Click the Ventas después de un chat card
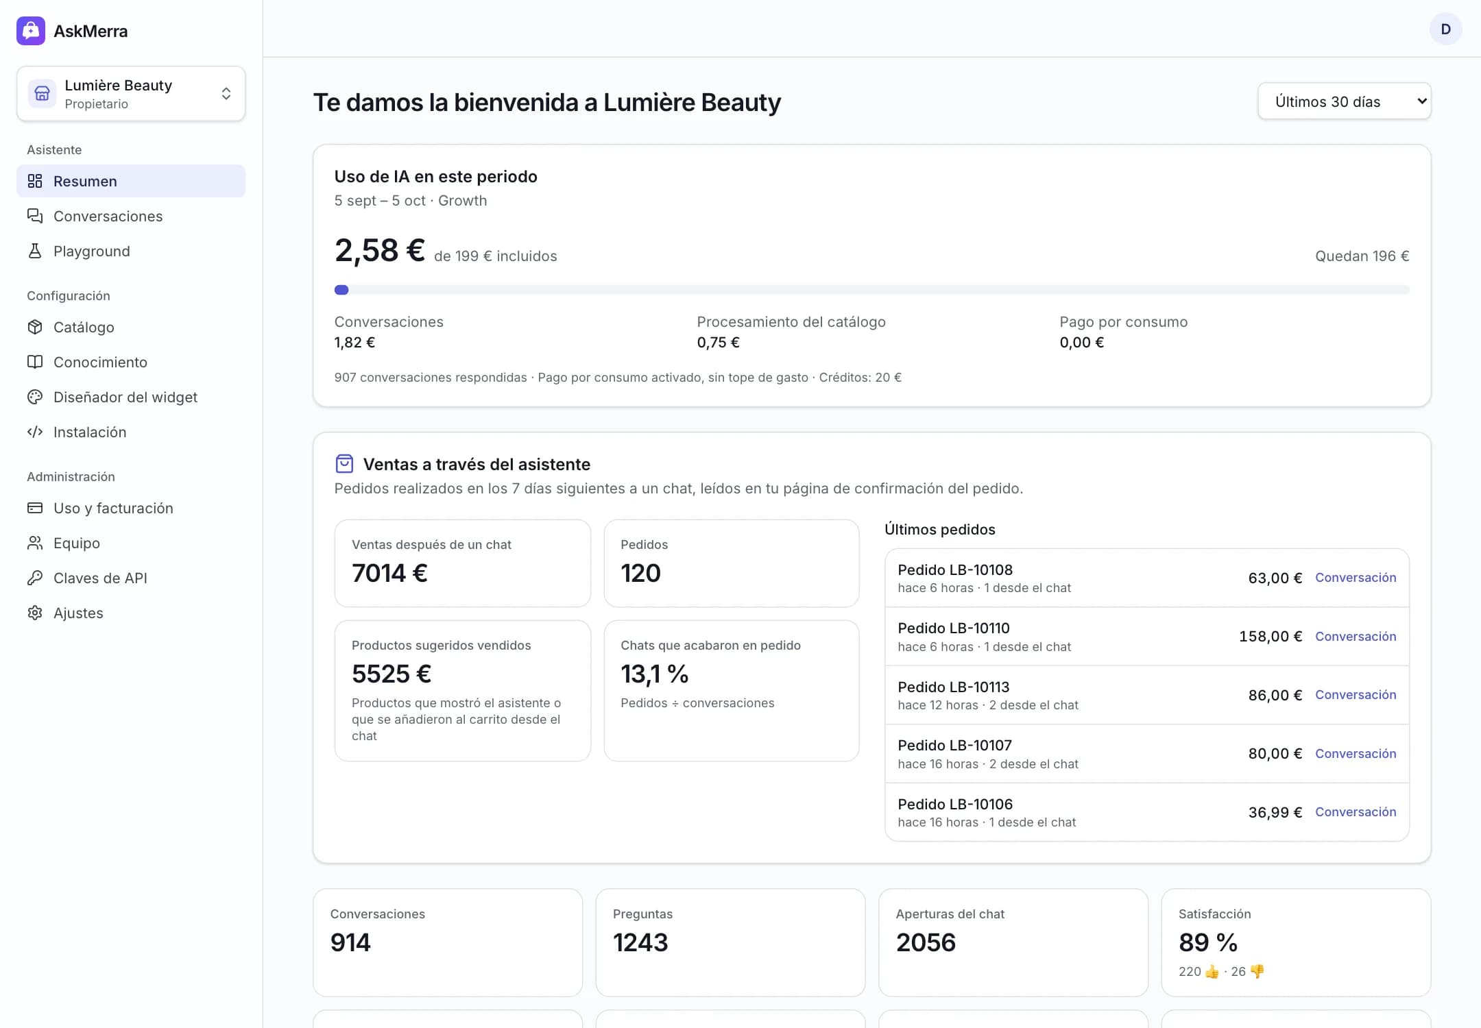 (462, 563)
